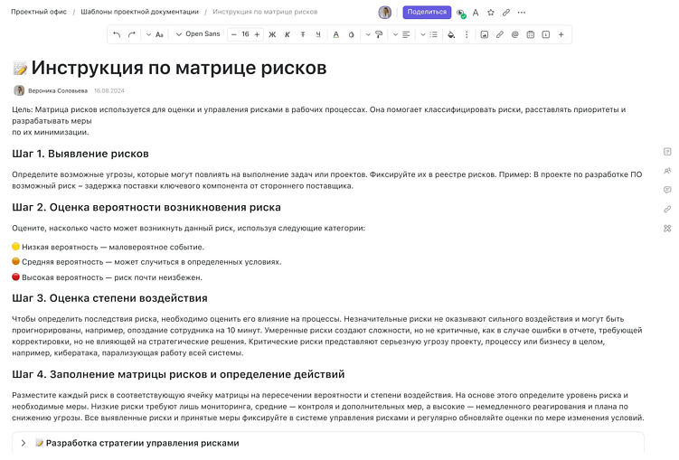Open the text color picker (A)
The height and width of the screenshot is (460, 679).
point(336,34)
